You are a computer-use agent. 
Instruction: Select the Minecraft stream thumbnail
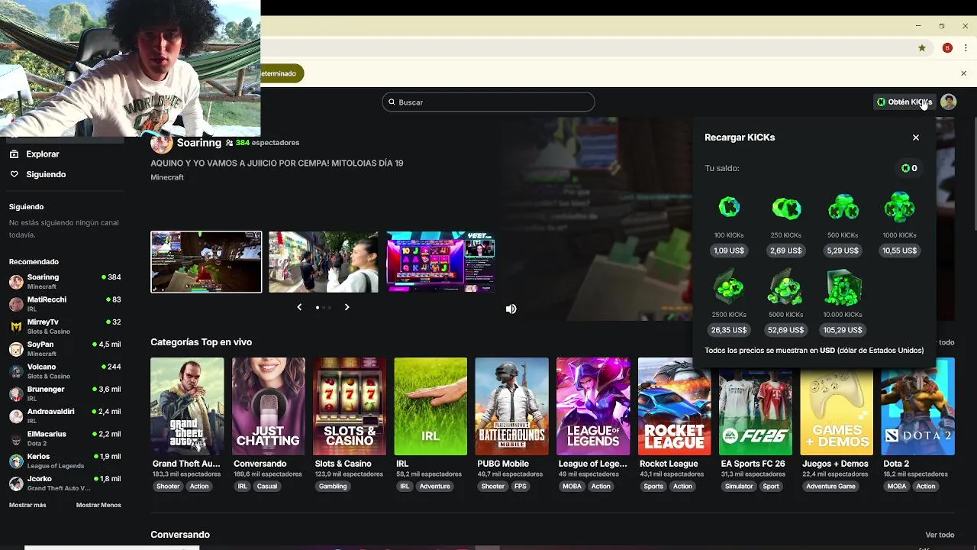(x=206, y=262)
